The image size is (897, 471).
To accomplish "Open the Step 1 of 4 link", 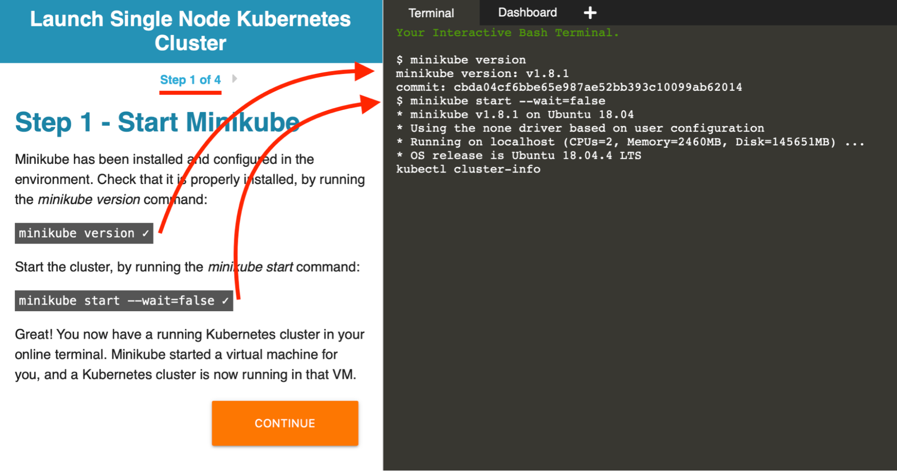I will pos(190,80).
